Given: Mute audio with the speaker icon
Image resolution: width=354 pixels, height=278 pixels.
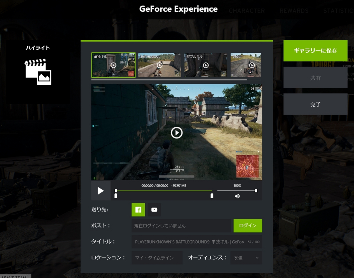Looking at the screenshot, I should [x=237, y=196].
